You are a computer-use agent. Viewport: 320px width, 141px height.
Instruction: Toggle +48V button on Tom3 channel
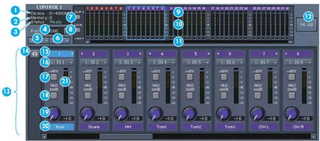pyautogui.click(x=224, y=77)
